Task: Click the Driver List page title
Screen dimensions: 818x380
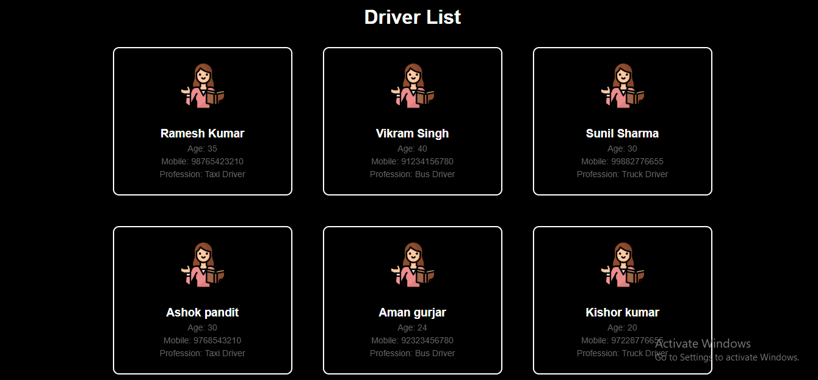Action: point(413,17)
